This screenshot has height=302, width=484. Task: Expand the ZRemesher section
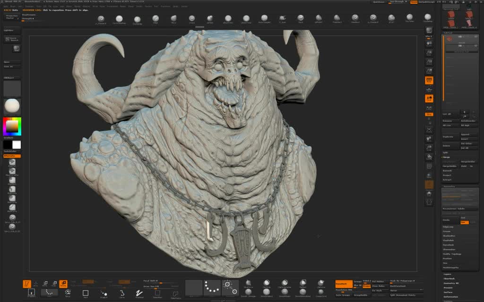click(449, 249)
